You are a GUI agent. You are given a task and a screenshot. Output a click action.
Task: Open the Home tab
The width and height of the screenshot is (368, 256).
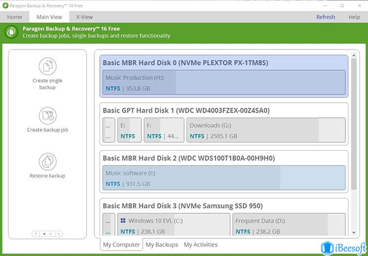15,17
